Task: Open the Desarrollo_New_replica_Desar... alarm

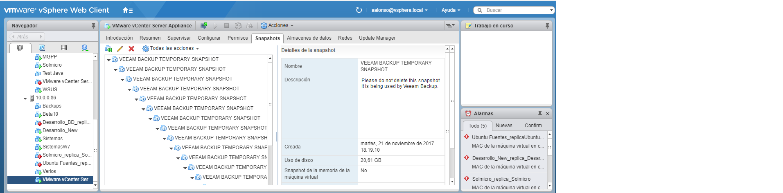Action: 508,158
